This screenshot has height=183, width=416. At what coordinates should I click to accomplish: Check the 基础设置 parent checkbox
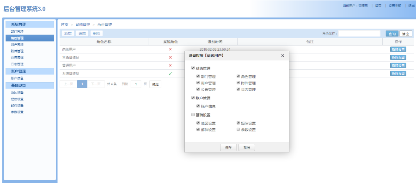[x=193, y=115]
